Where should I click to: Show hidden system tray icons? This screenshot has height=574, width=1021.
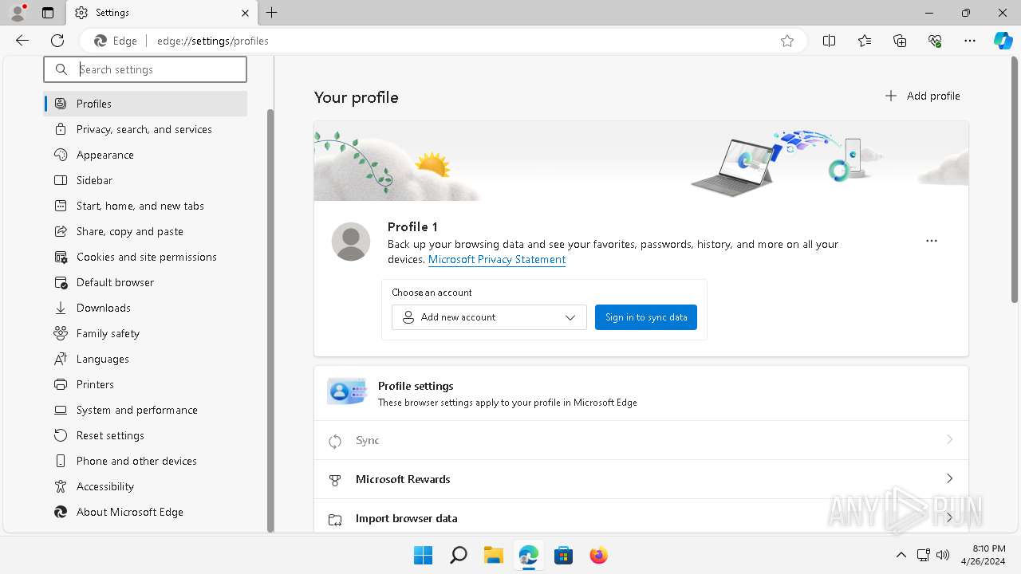pos(901,555)
